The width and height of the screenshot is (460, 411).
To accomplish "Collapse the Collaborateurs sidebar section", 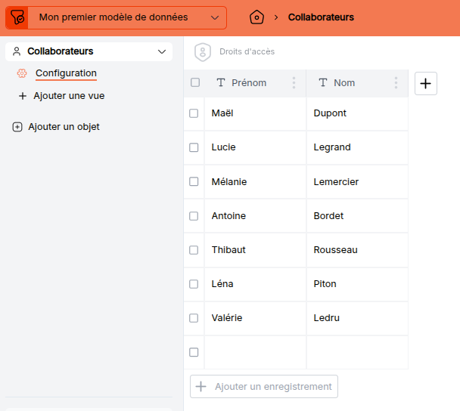I will (161, 51).
